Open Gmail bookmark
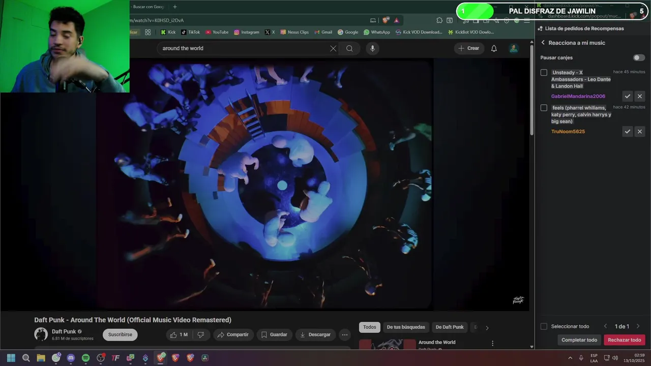651x366 pixels. (323, 32)
